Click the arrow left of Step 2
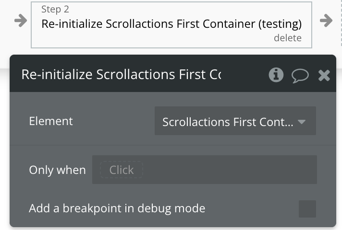This screenshot has height=230, width=342. [x=20, y=21]
